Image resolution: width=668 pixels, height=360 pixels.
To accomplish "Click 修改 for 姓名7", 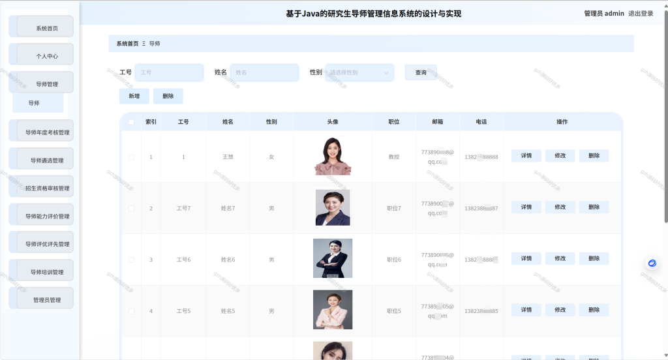I will click(560, 207).
